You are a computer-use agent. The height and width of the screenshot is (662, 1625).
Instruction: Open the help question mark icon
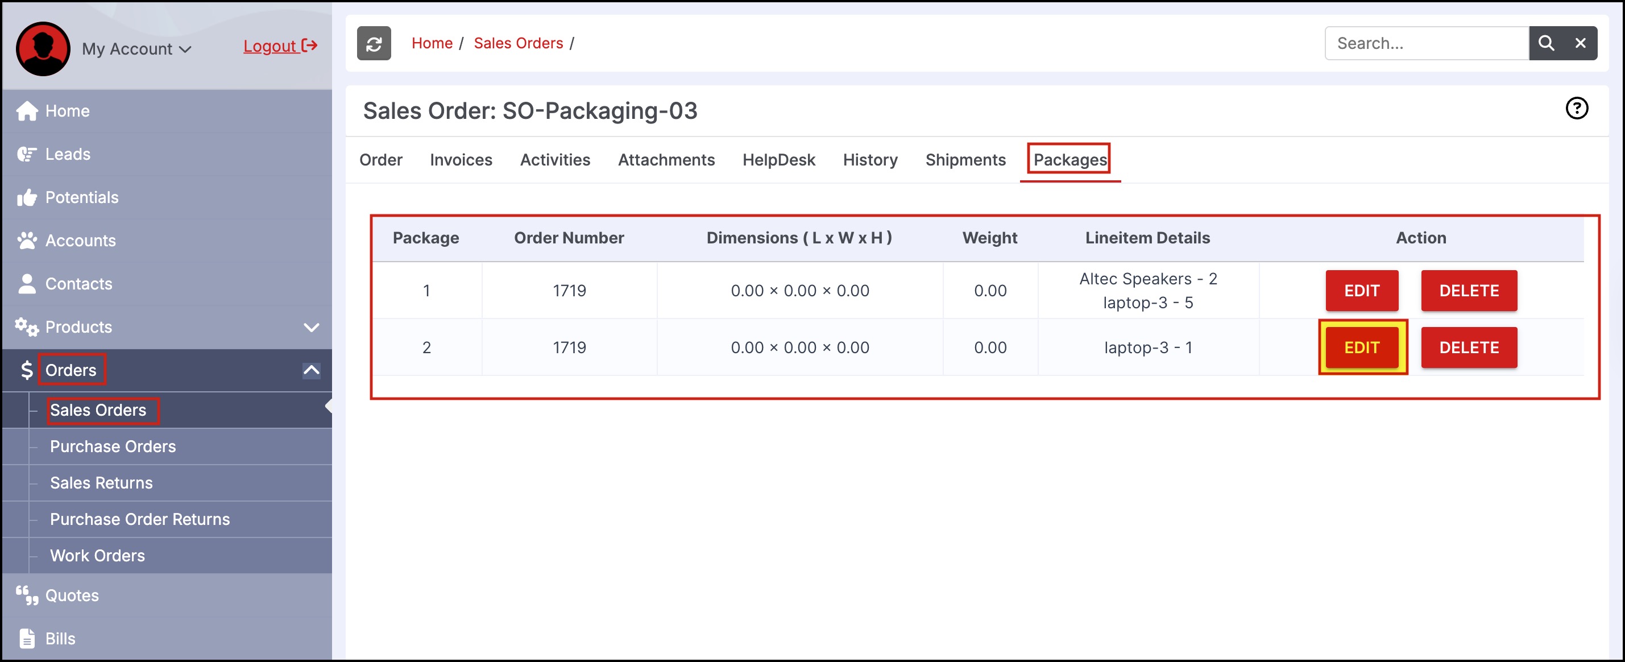[x=1577, y=109]
